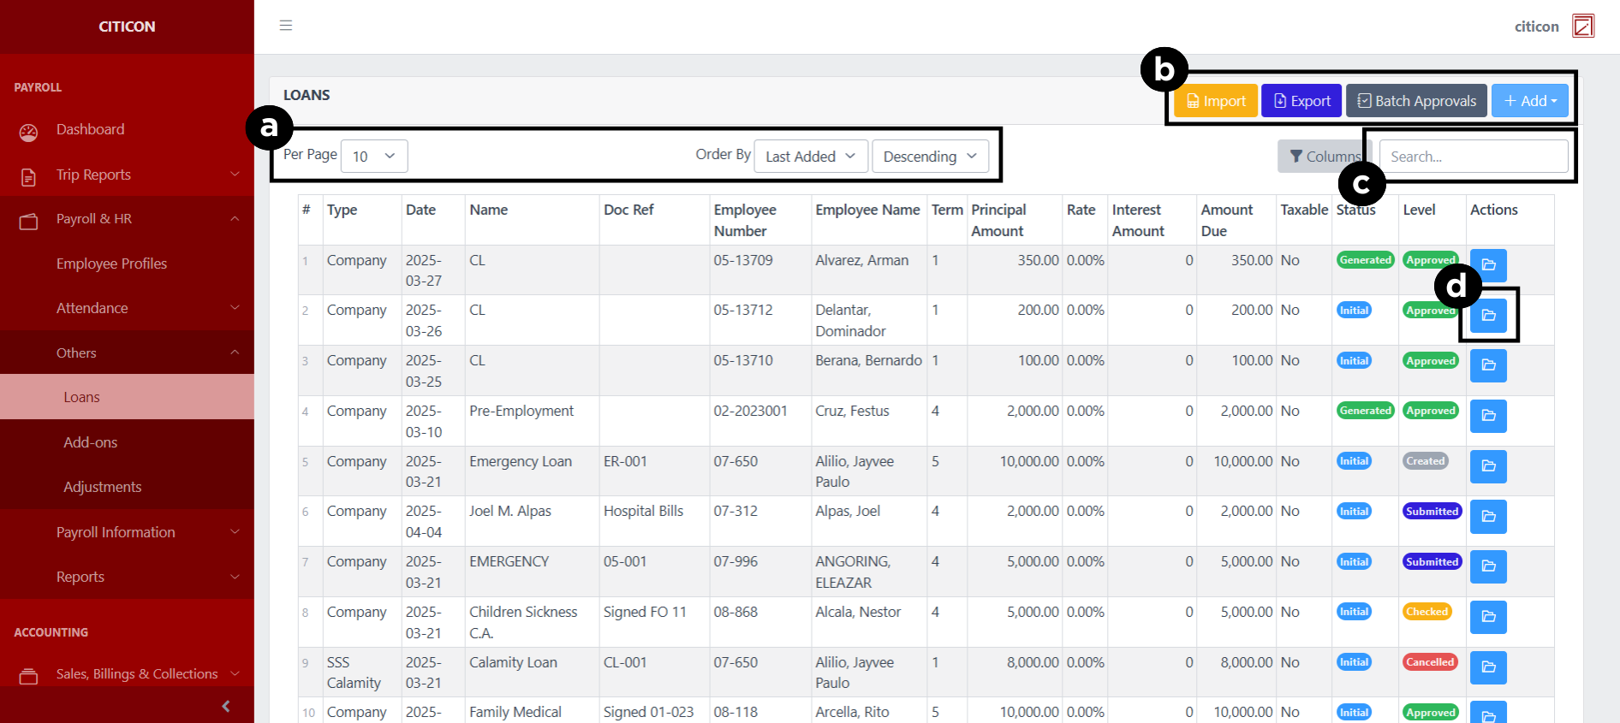Focus the Search input field
The width and height of the screenshot is (1620, 723).
point(1474,157)
